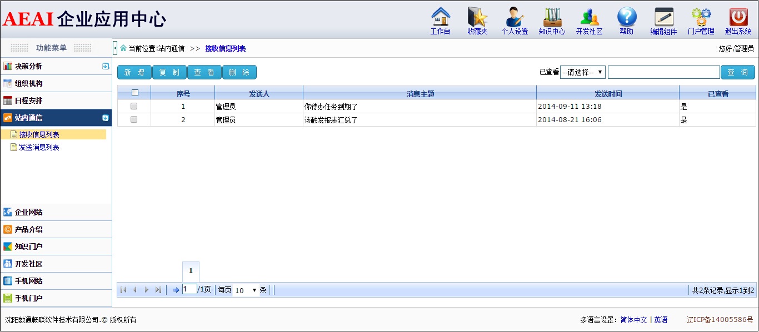The image size is (759, 332).
Task: Select 发送消息列表 in the sidebar
Action: 39,148
